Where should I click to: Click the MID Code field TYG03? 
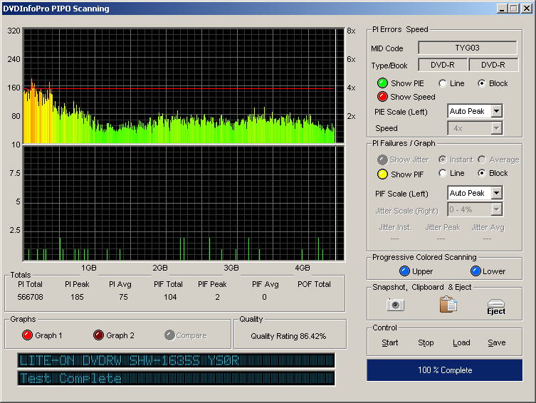pyautogui.click(x=467, y=48)
